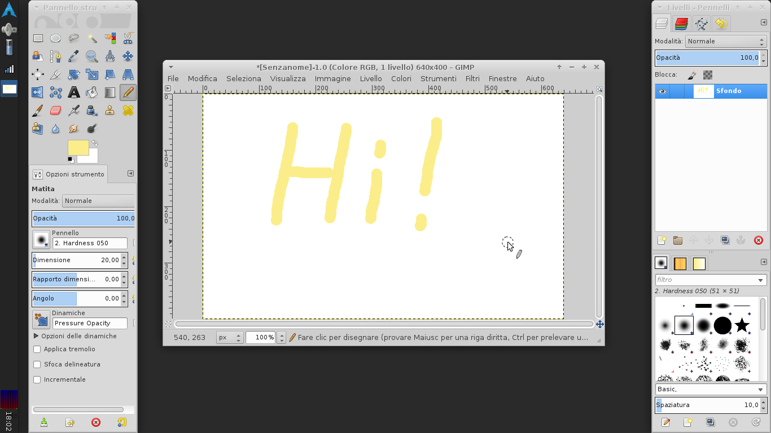The image size is (771, 433).
Task: Open the Filtri menu
Action: coord(472,78)
